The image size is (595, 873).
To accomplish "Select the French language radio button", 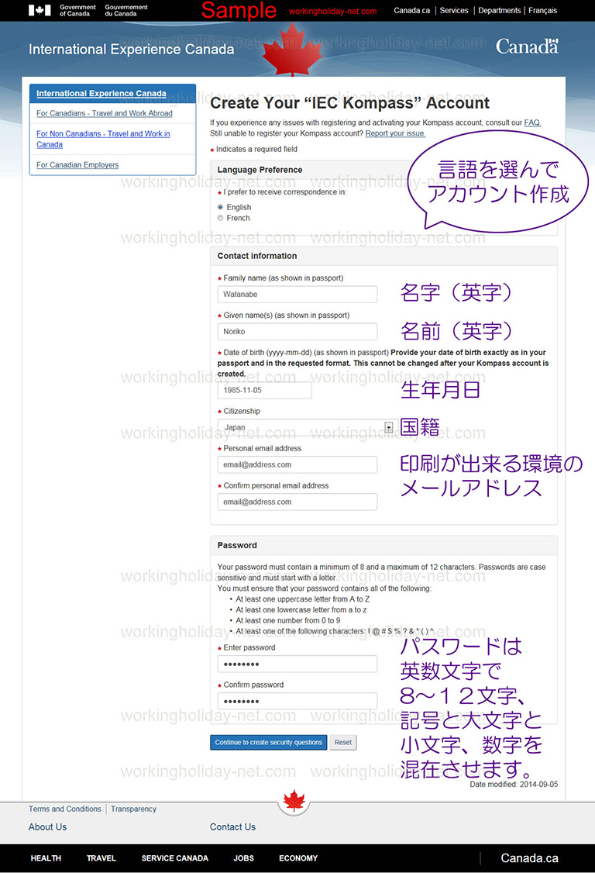I will pos(220,219).
